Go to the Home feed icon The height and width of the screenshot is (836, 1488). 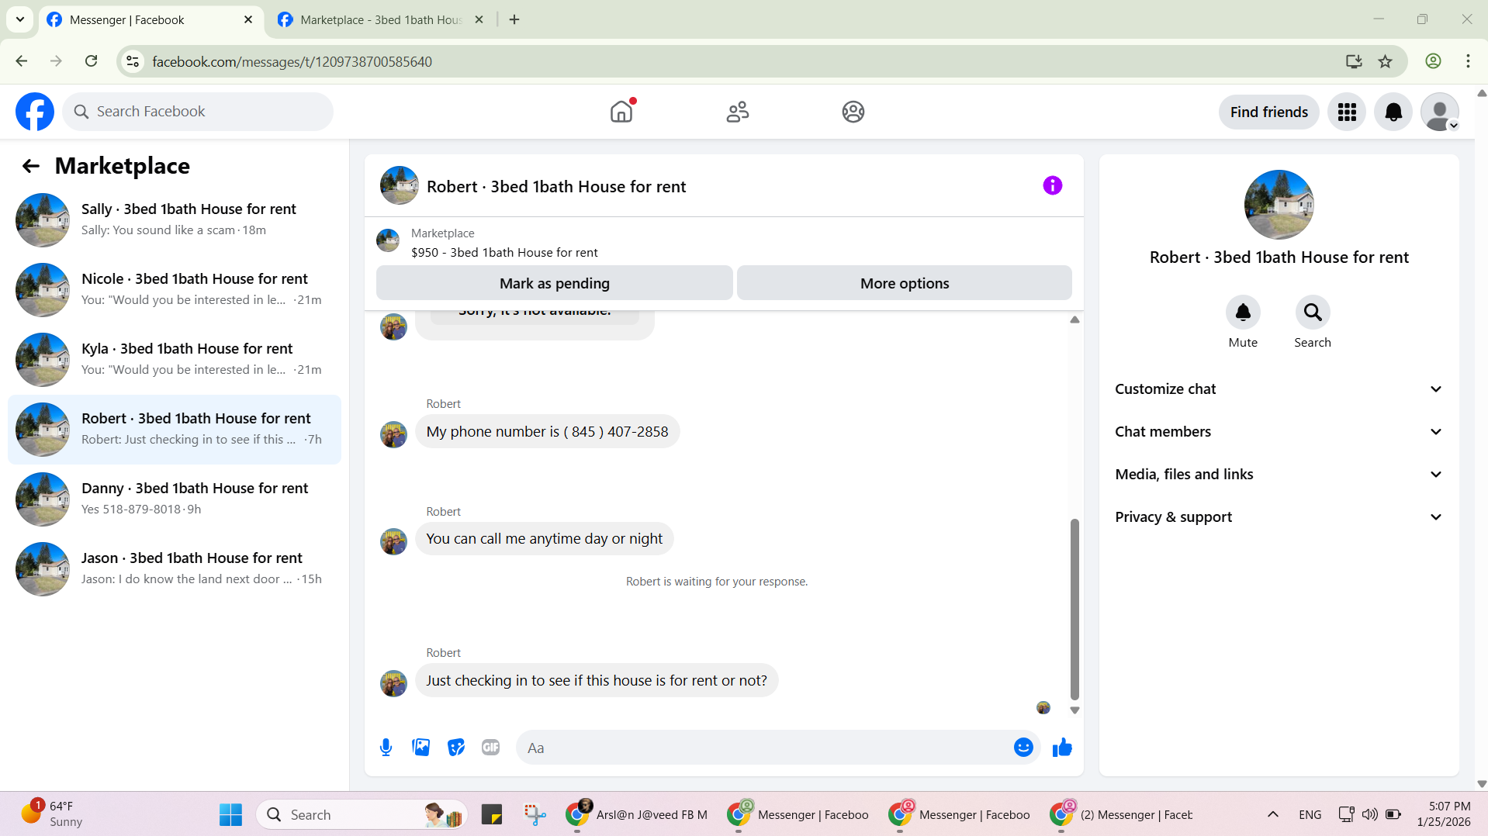[x=621, y=112]
